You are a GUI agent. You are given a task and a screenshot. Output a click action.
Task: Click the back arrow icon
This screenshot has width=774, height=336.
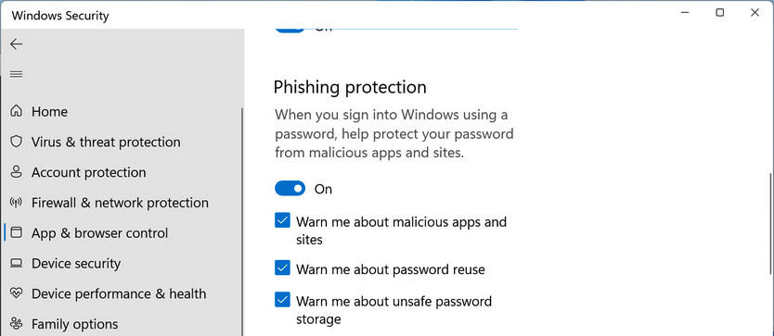17,44
